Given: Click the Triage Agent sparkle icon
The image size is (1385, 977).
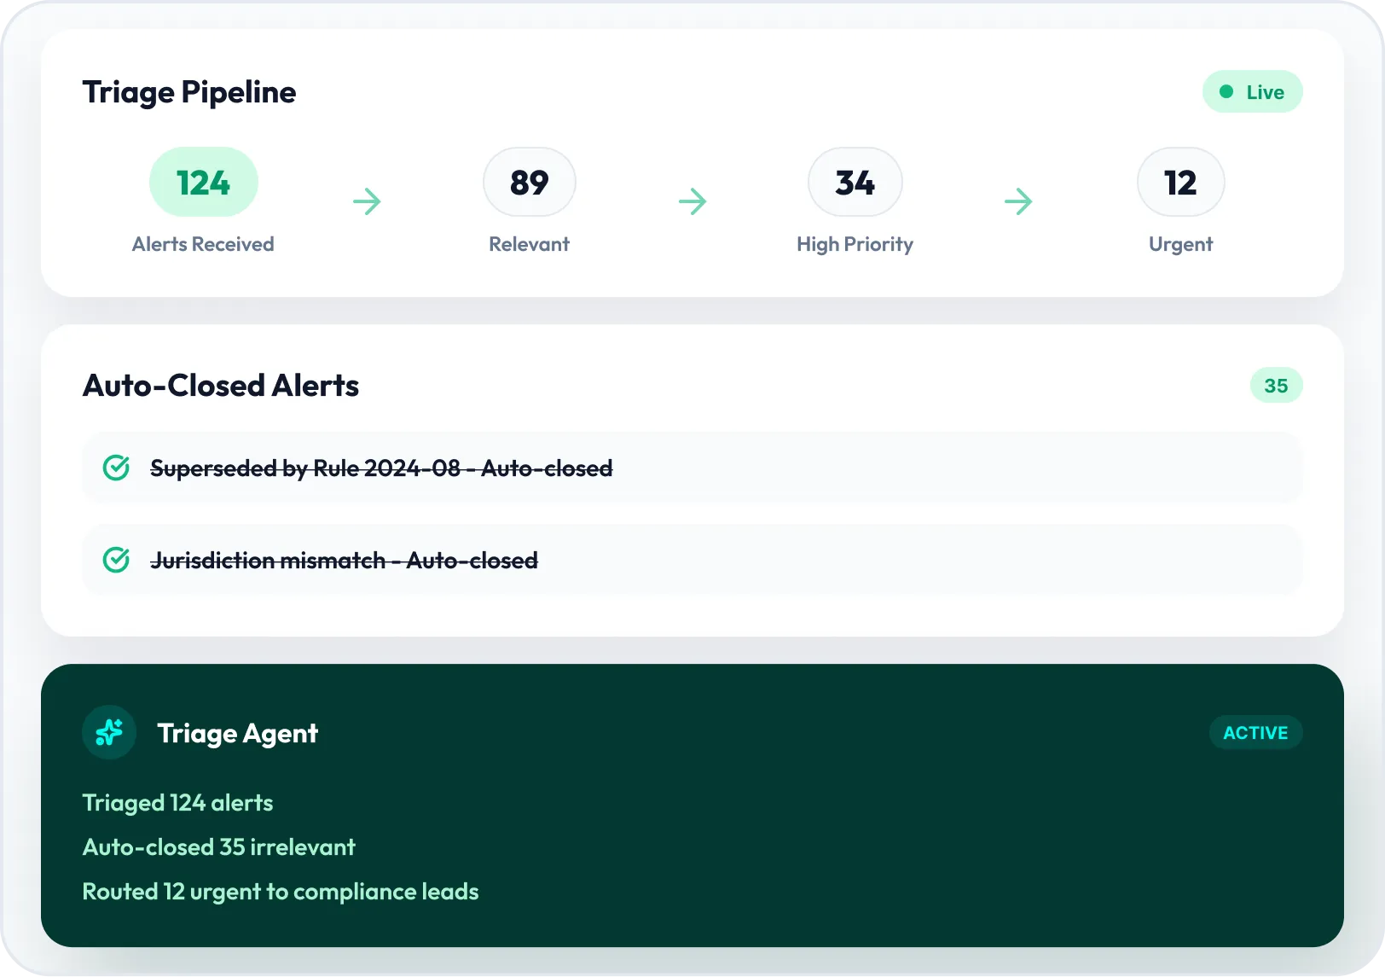Looking at the screenshot, I should [109, 732].
